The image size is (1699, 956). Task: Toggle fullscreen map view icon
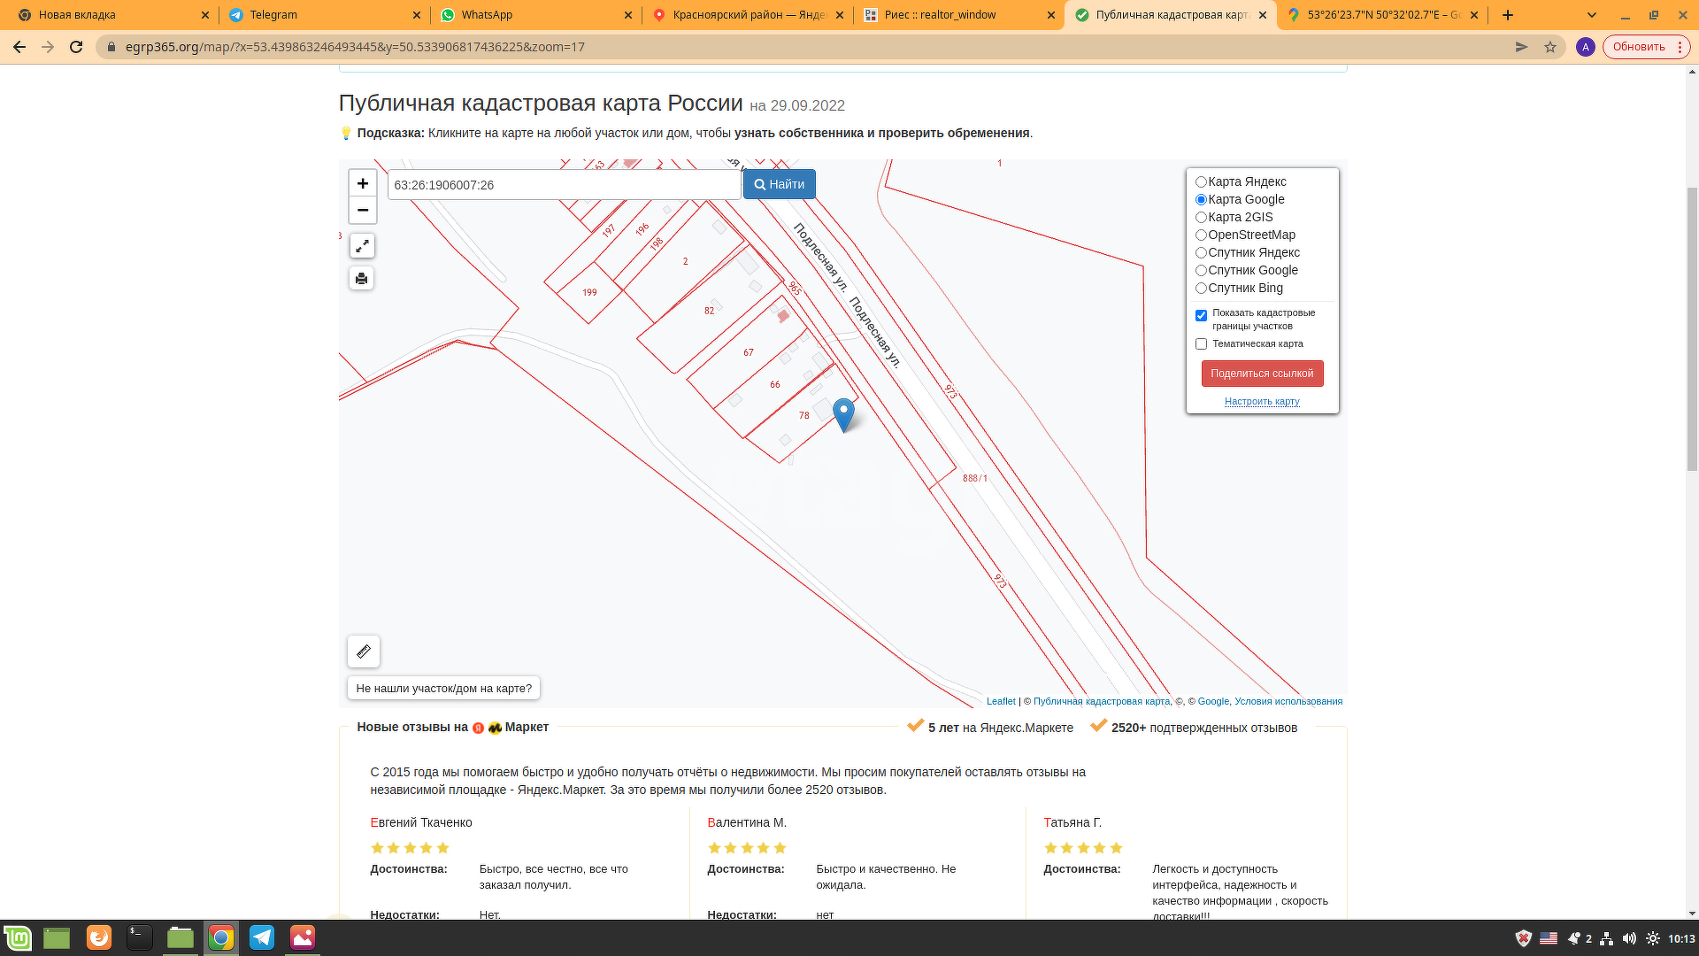[x=362, y=246]
